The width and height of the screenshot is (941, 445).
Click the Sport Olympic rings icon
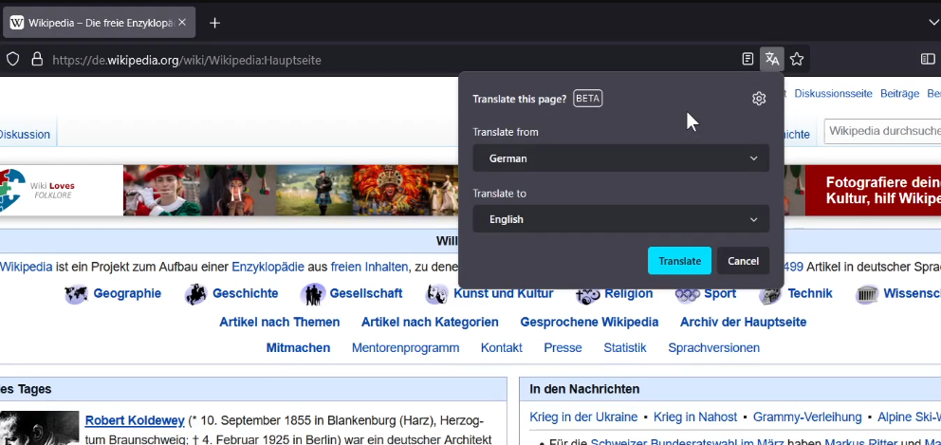coord(687,294)
